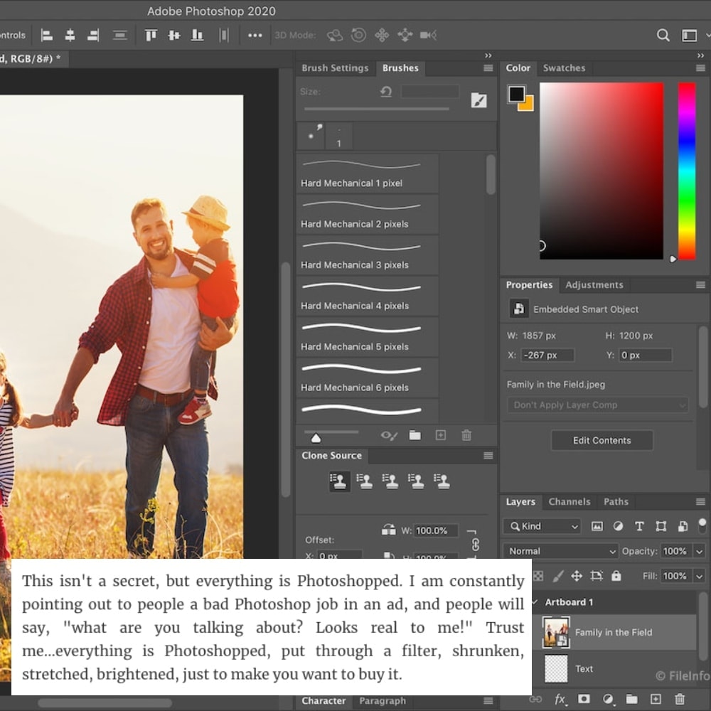Viewport: 711px width, 711px height.
Task: Click the lock all layer icon
Action: click(616, 576)
